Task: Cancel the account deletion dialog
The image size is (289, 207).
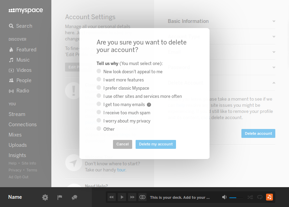Action: [122, 144]
